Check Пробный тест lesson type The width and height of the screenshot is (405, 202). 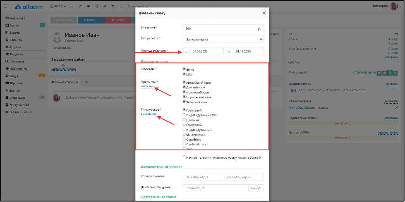(x=184, y=144)
